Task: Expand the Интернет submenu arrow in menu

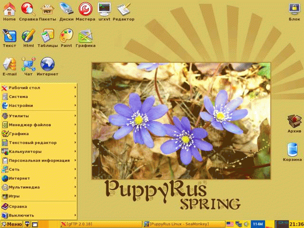Action: [75, 178]
